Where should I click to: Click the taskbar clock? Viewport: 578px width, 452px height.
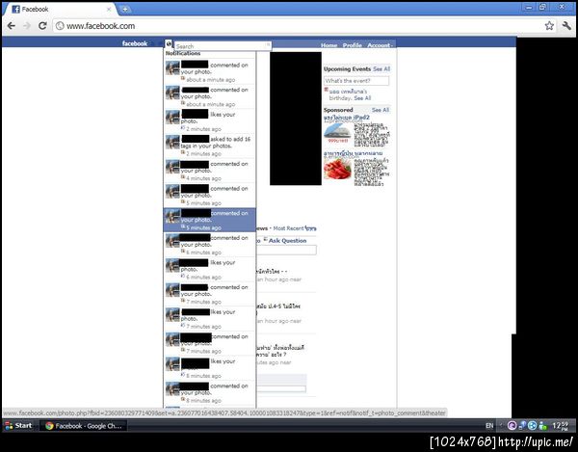560,426
